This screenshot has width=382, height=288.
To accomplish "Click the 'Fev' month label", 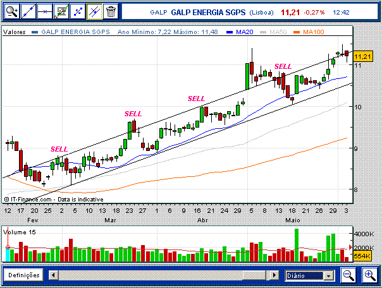I will [x=33, y=220].
